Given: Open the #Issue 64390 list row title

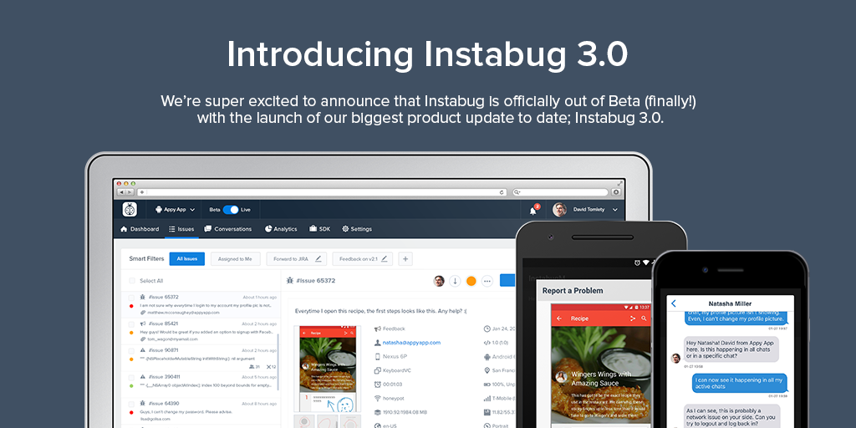Looking at the screenshot, I should coord(163,404).
